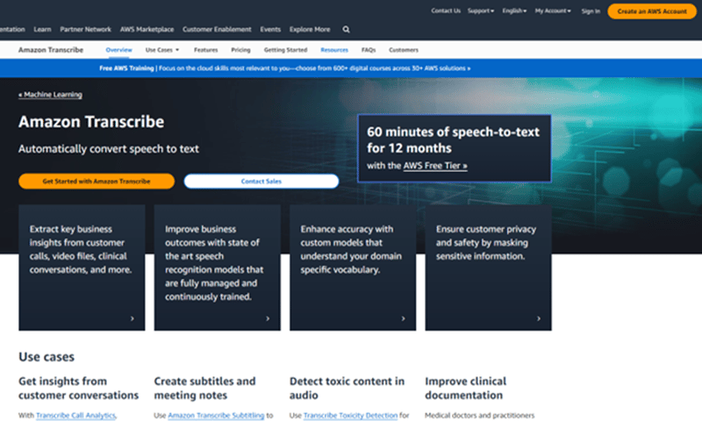Open Events in top navigation
Screen dimensions: 702x421
coord(270,30)
